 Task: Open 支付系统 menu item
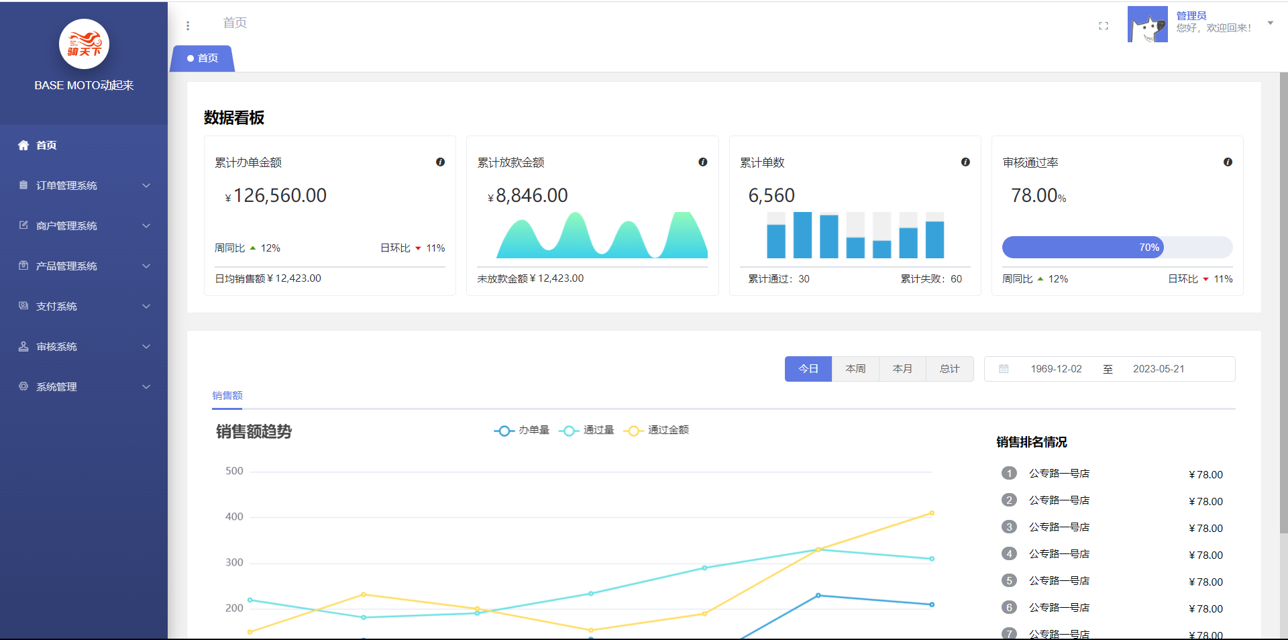click(84, 306)
